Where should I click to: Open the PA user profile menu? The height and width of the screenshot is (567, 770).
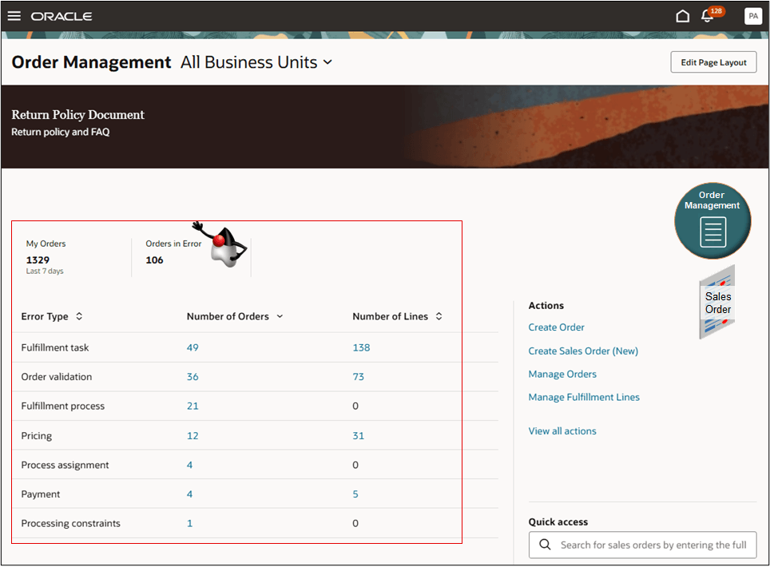(x=752, y=15)
